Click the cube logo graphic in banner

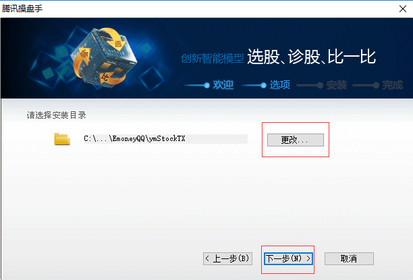coord(105,57)
